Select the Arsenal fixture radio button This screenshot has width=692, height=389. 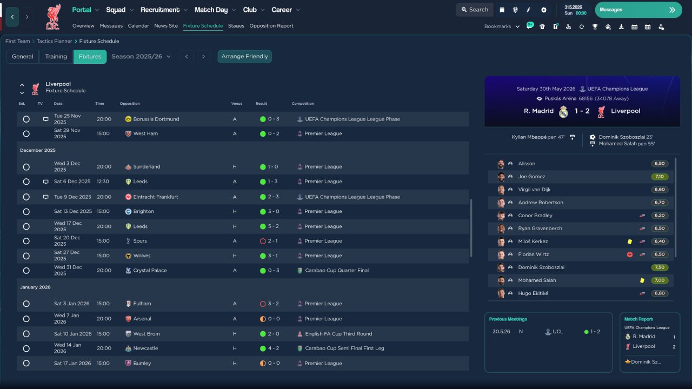26,319
